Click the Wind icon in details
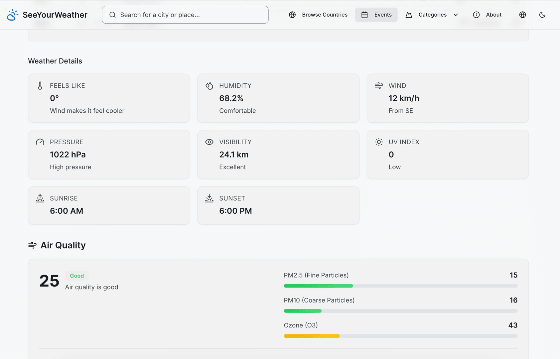The width and height of the screenshot is (560, 359). coord(378,86)
